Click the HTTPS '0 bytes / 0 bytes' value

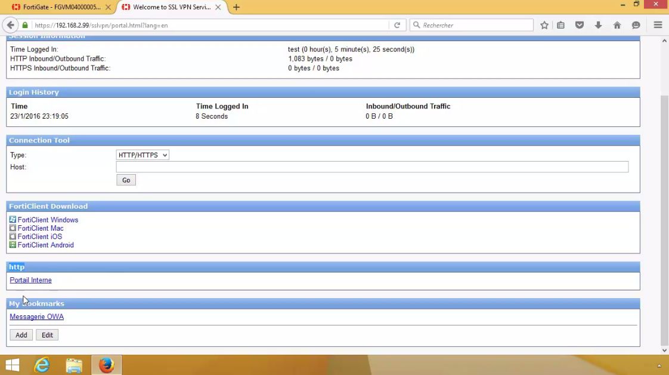coord(314,68)
